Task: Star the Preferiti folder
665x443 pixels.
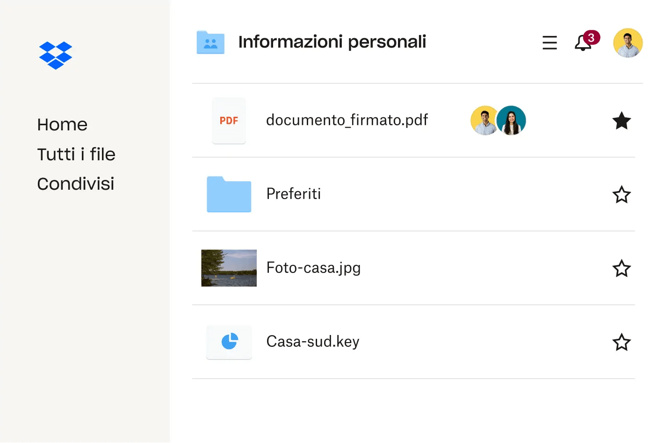Action: [x=622, y=194]
